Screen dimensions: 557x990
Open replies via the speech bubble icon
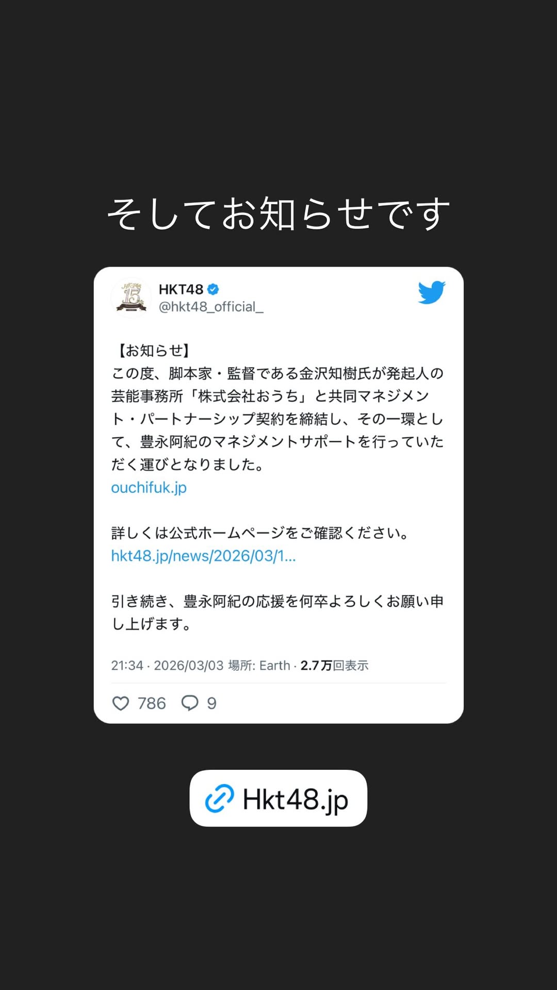(x=190, y=703)
